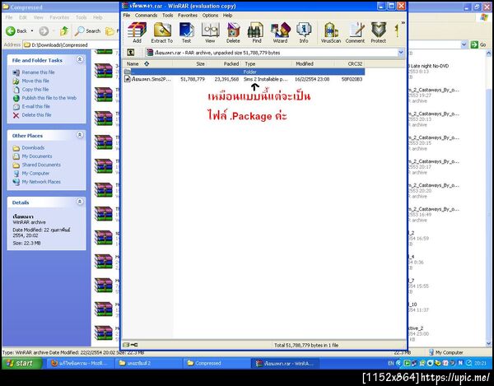Click 'Publish this file to the Web'
The width and height of the screenshot is (494, 386).
pos(49,98)
